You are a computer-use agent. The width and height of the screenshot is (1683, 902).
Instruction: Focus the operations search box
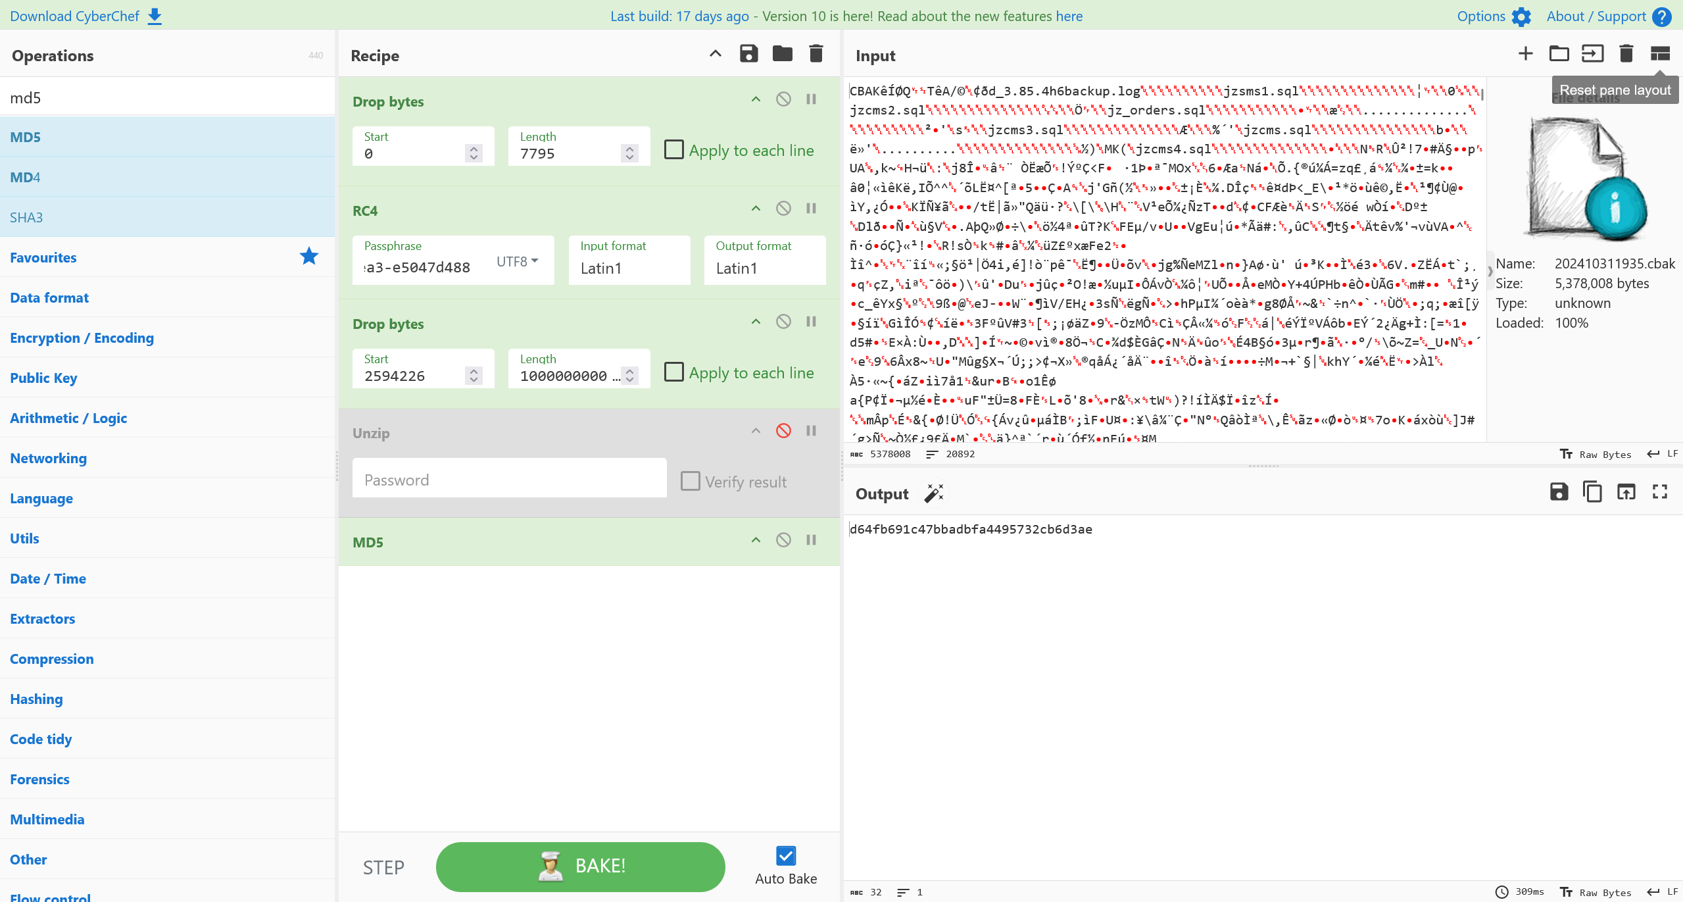167,97
